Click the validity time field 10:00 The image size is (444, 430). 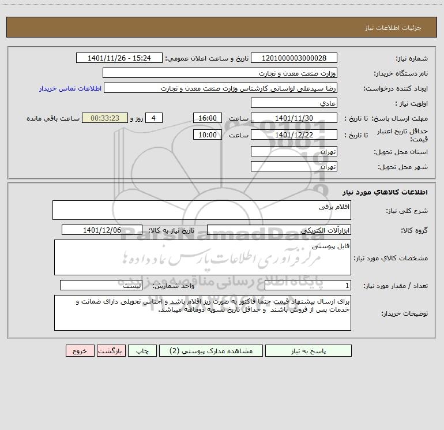(x=207, y=134)
